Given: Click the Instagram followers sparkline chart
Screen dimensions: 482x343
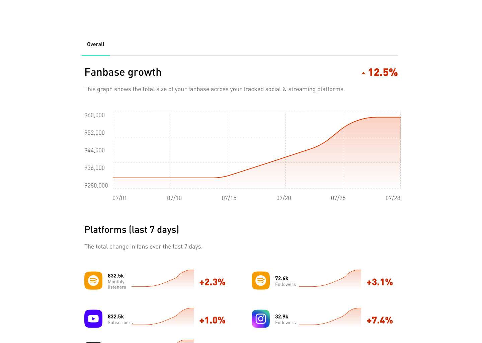Looking at the screenshot, I should click(x=330, y=318).
